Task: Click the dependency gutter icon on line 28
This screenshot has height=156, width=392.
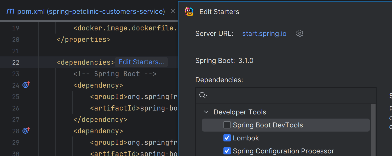Action: 26,131
